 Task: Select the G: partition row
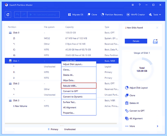(x=62, y=55)
